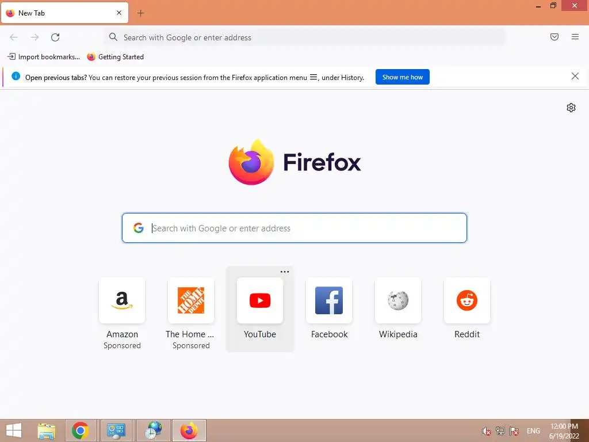Focus the address bar search field
589x442 pixels.
(305, 37)
